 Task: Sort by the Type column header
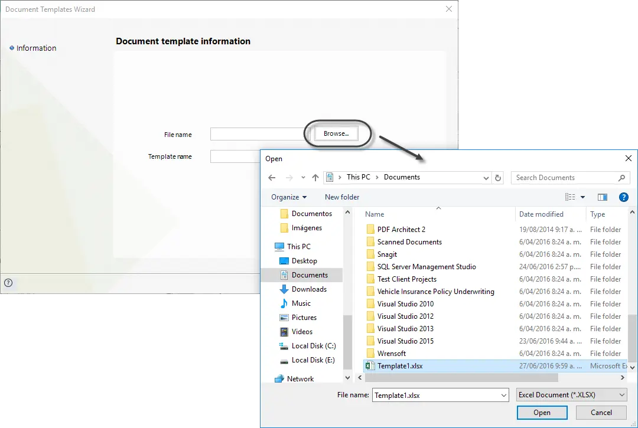point(597,214)
